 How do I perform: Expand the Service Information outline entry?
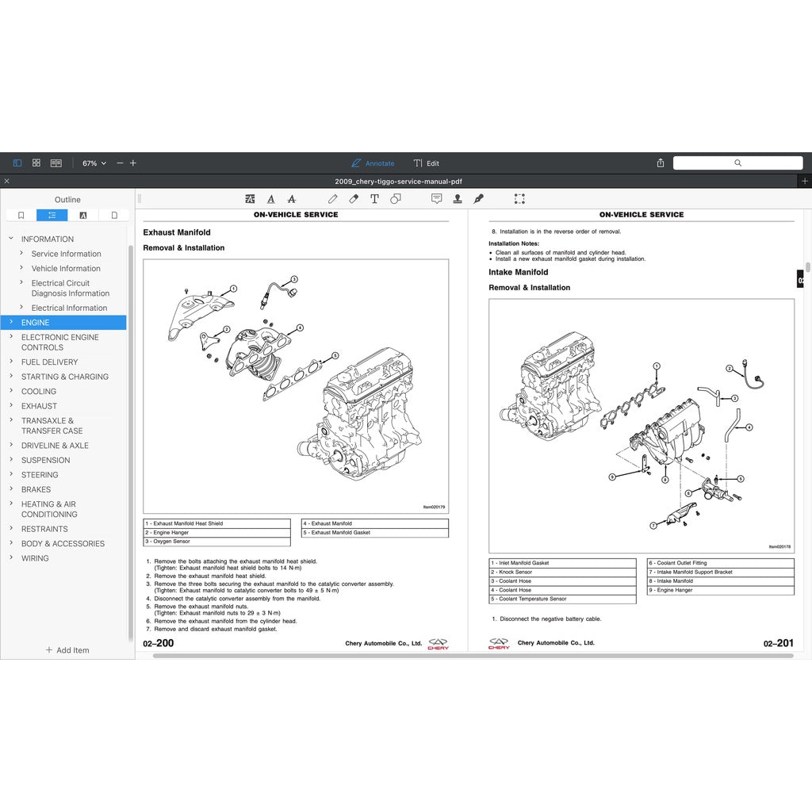click(20, 253)
